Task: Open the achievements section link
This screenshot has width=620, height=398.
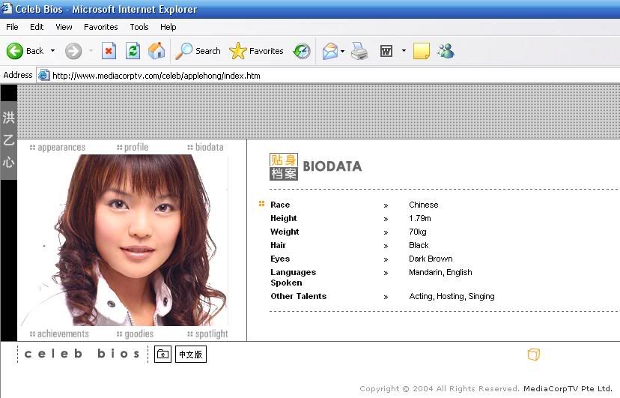Action: coord(59,334)
